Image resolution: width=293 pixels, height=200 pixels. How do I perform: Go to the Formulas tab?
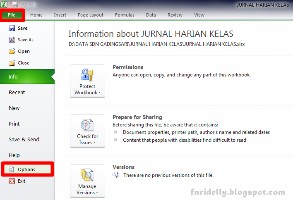(x=125, y=15)
